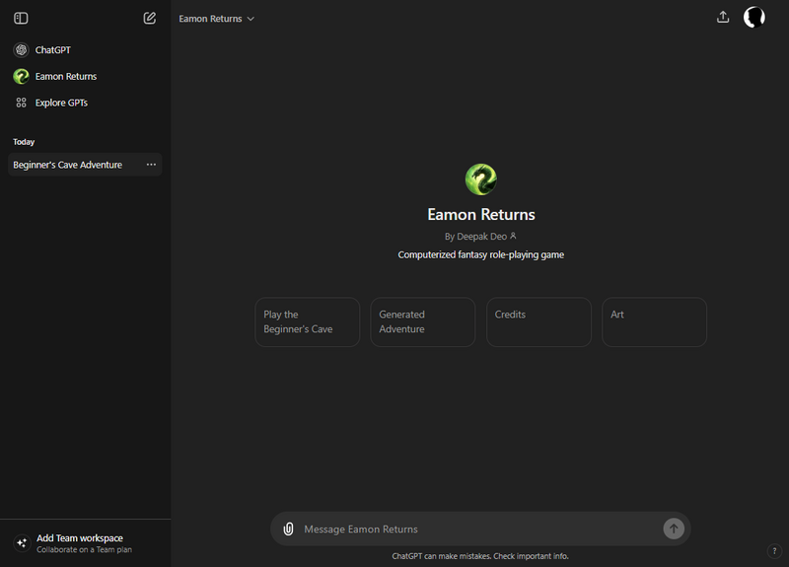Click the ChatGPT logo icon in the sidebar
Image resolution: width=789 pixels, height=567 pixels.
pyautogui.click(x=21, y=50)
